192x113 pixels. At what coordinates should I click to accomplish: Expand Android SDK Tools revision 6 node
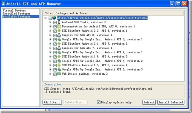click(x=50, y=22)
